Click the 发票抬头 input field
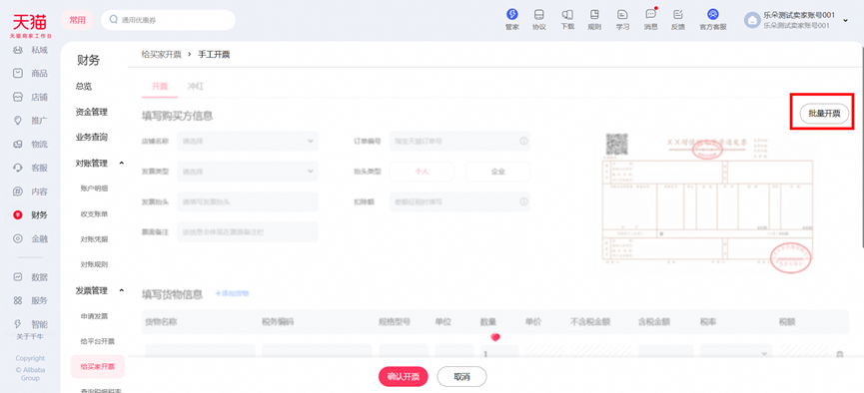 click(248, 202)
